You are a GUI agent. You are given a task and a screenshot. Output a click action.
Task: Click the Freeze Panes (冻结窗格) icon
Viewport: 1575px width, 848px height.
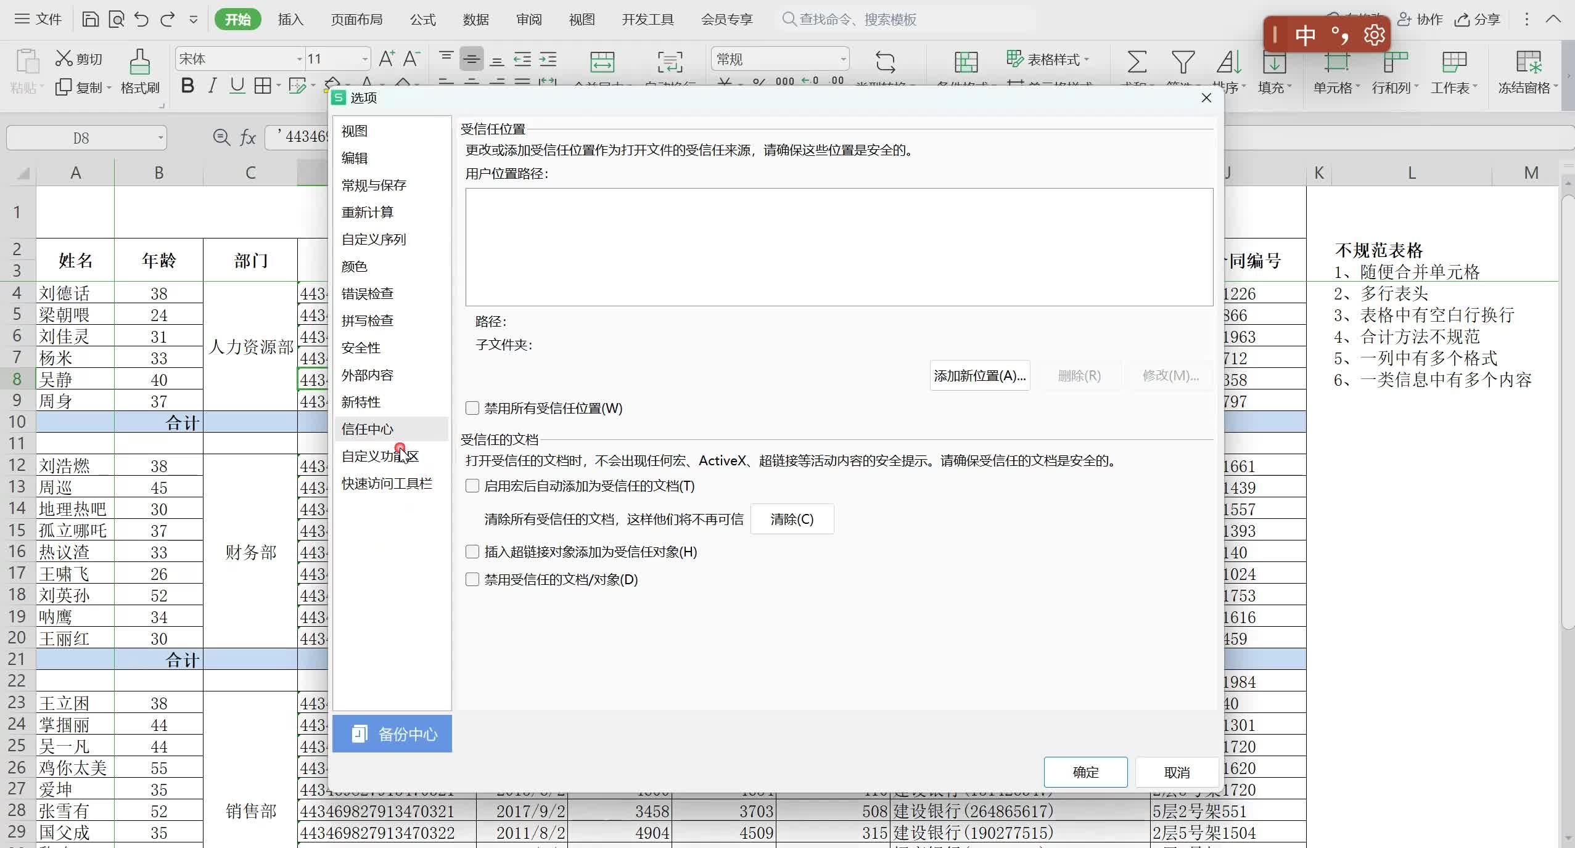tap(1528, 62)
